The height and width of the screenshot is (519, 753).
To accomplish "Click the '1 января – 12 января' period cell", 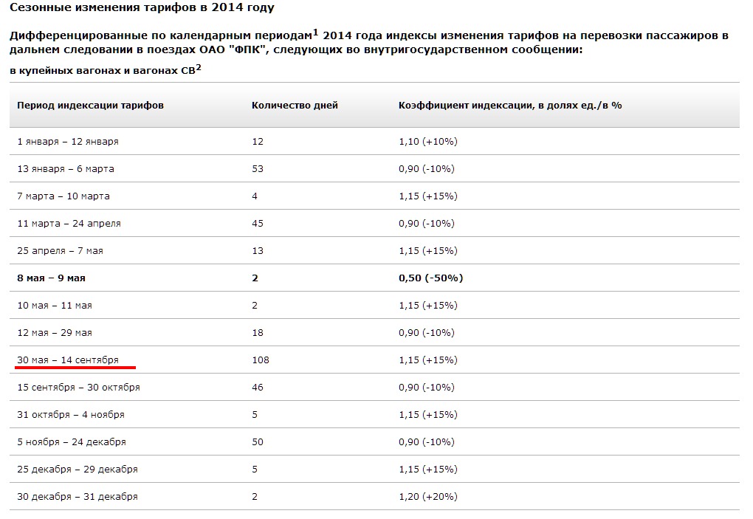I will [x=68, y=141].
